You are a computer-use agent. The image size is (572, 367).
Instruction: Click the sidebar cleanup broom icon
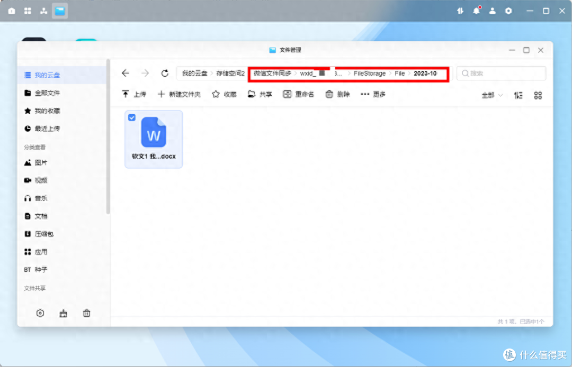pos(64,313)
